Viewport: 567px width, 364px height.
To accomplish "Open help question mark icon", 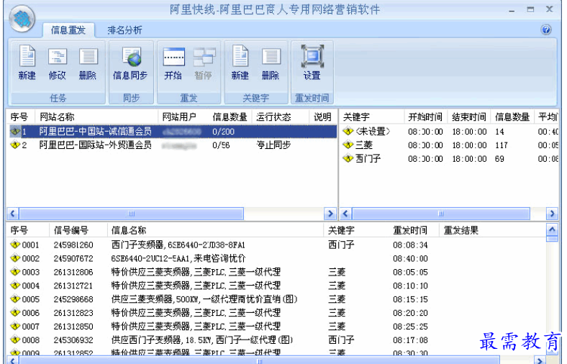I will [x=546, y=29].
